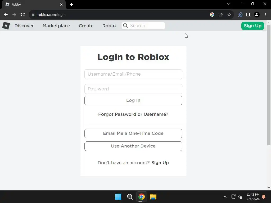
Task: Click the network display tray icon
Action: click(x=233, y=197)
